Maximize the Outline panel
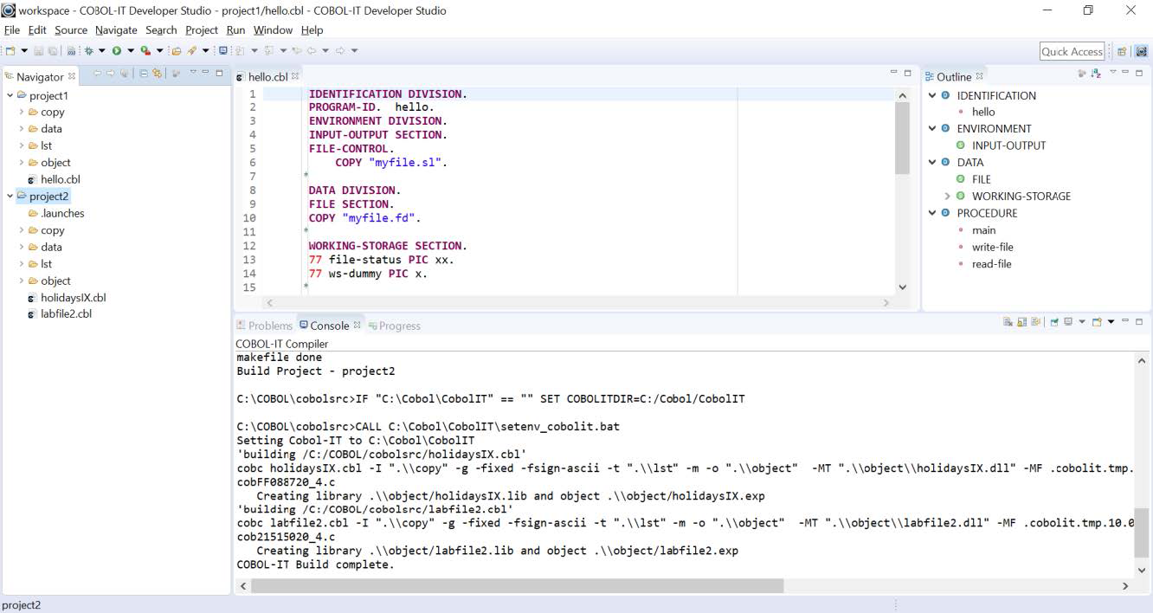Screen dimensions: 1153x613 (1139, 73)
